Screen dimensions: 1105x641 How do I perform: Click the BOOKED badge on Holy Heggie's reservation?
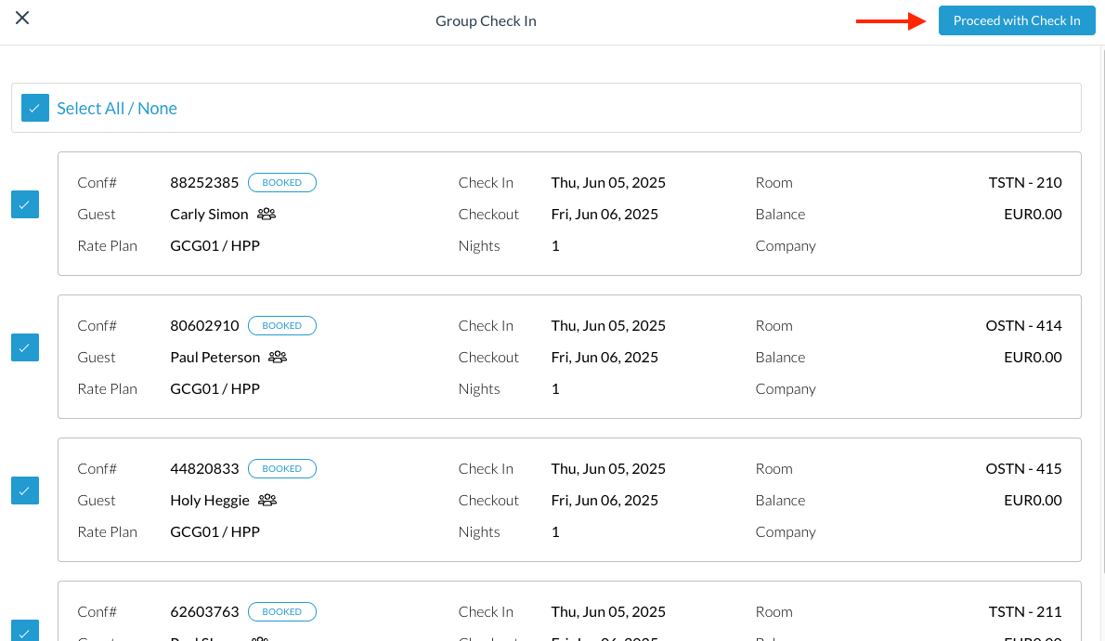tap(282, 468)
